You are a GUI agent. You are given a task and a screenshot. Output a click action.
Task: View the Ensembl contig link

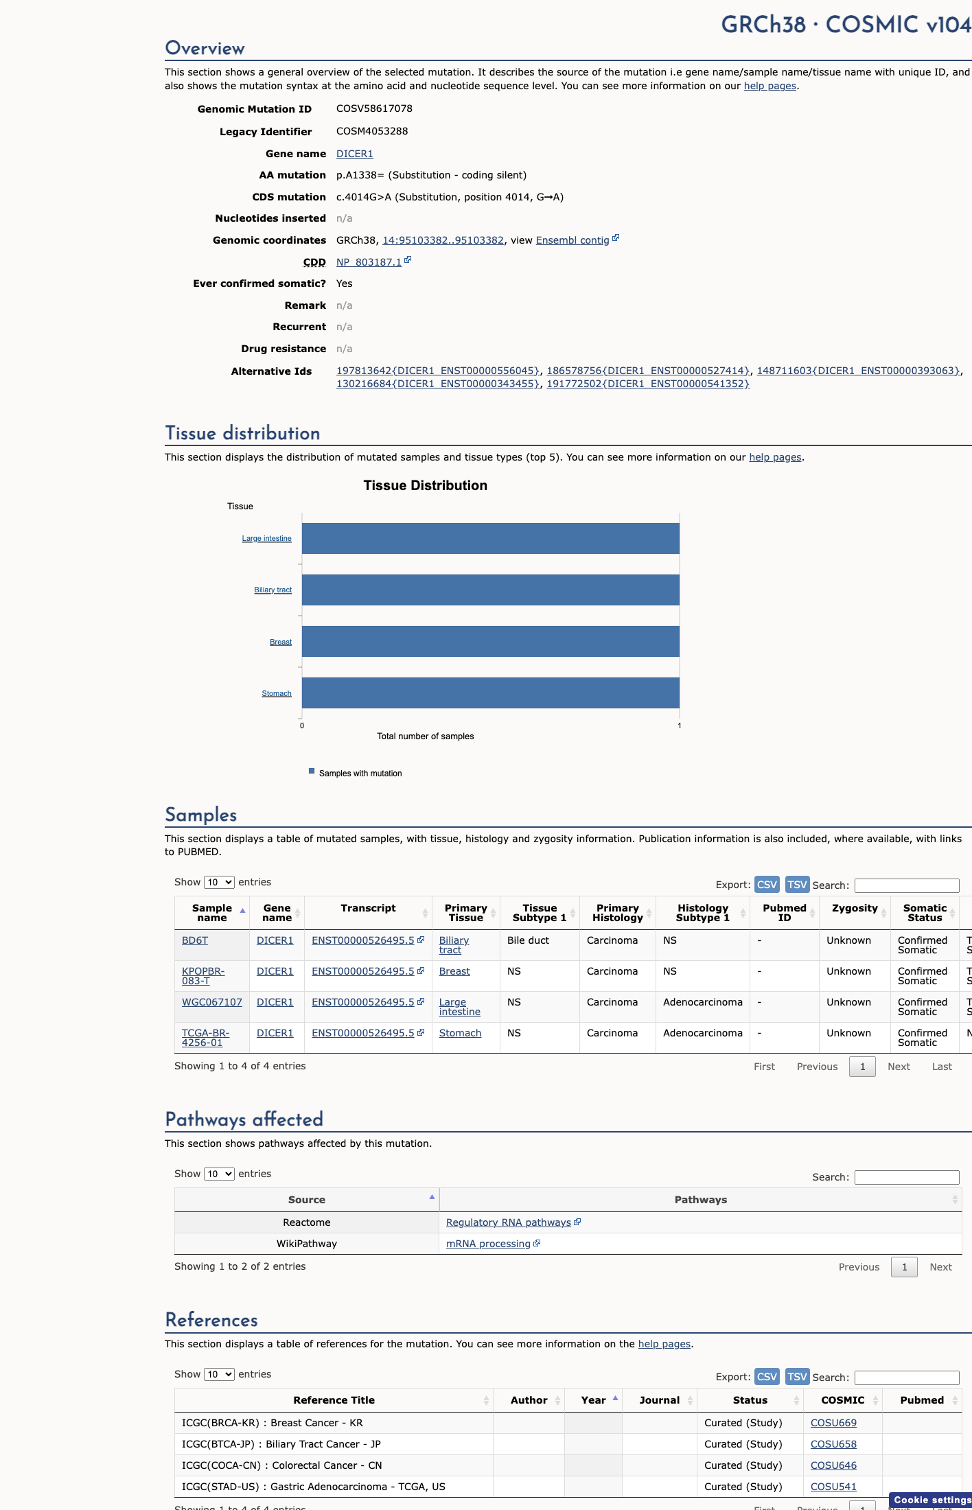tap(572, 240)
